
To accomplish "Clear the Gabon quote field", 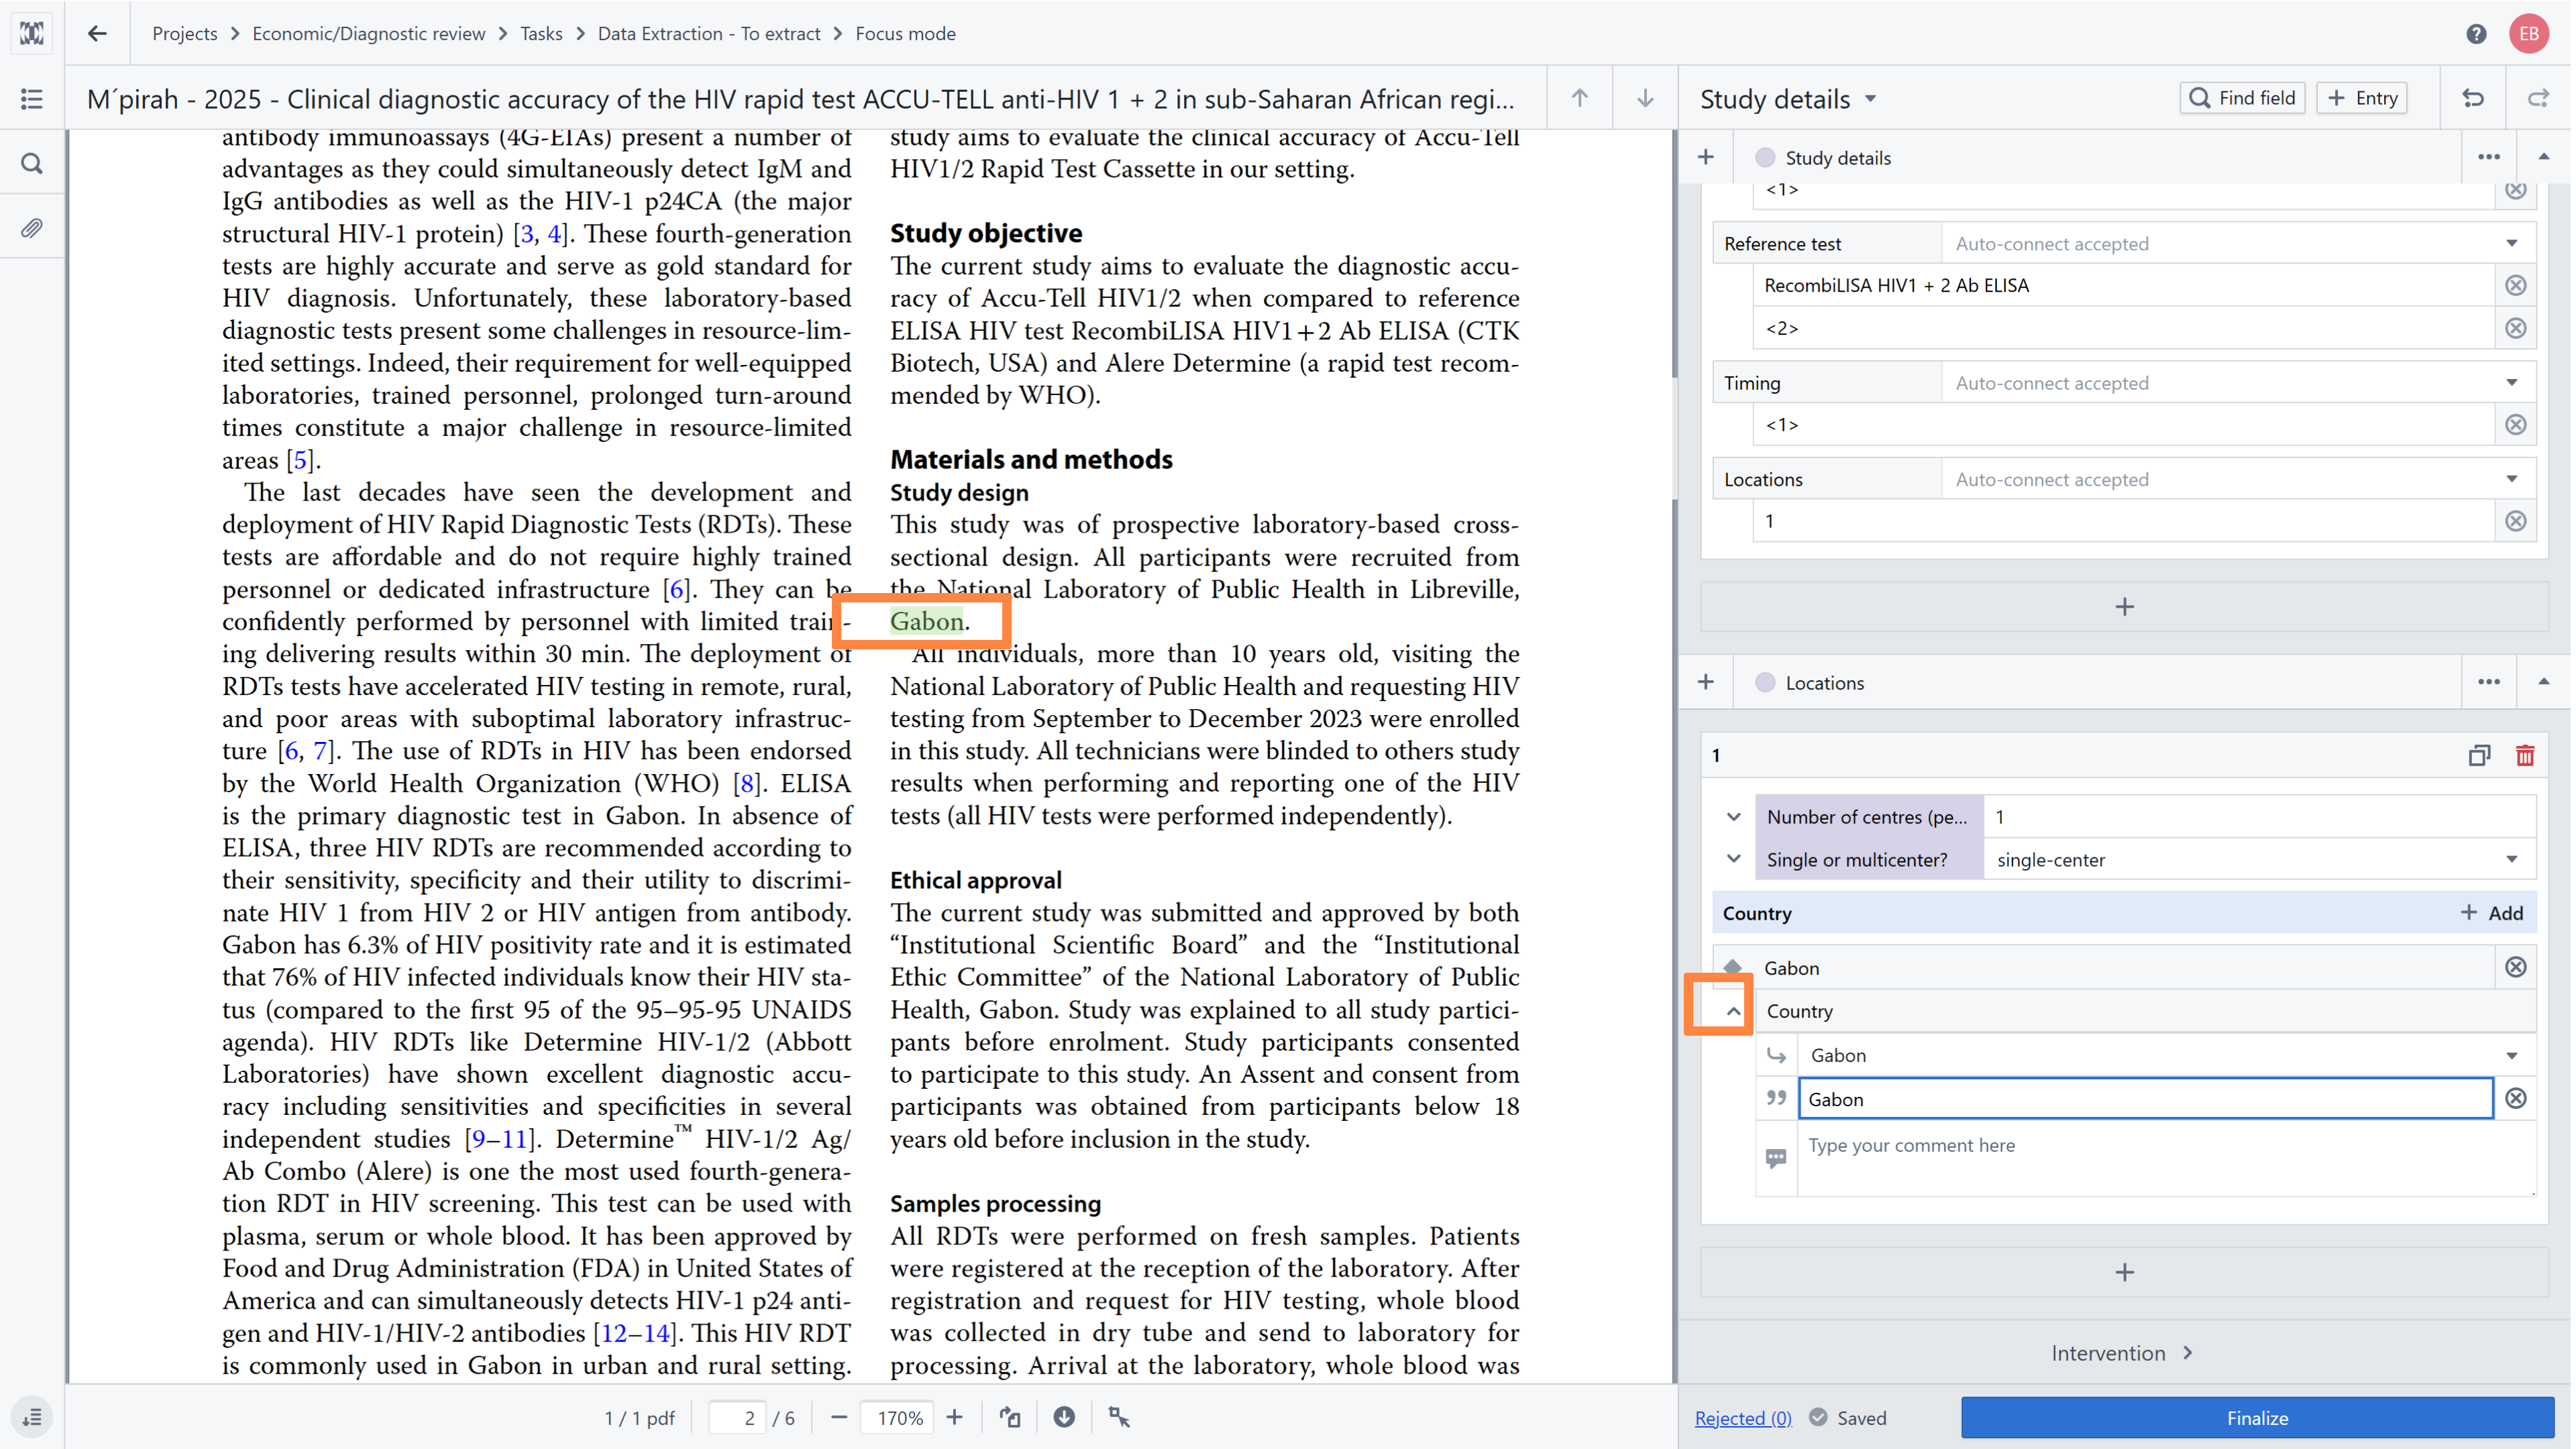I will [x=2516, y=1098].
